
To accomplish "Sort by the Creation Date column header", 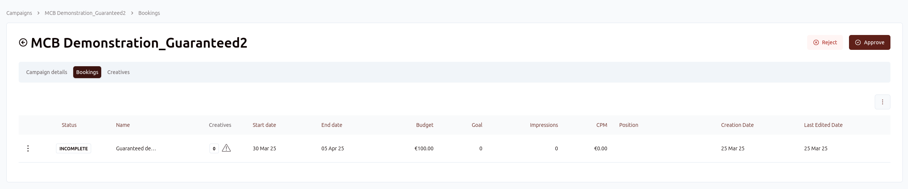I will 737,125.
